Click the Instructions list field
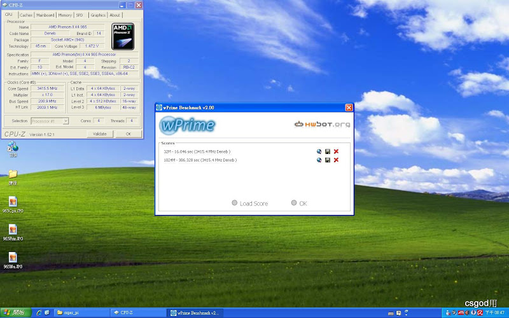509x318 pixels. pos(85,74)
